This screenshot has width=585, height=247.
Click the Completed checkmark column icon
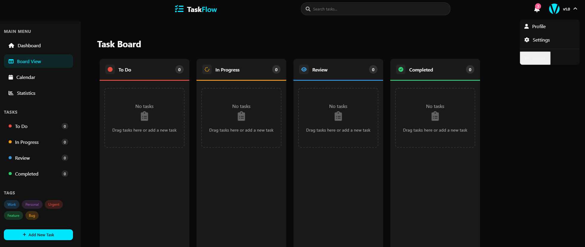(x=401, y=69)
